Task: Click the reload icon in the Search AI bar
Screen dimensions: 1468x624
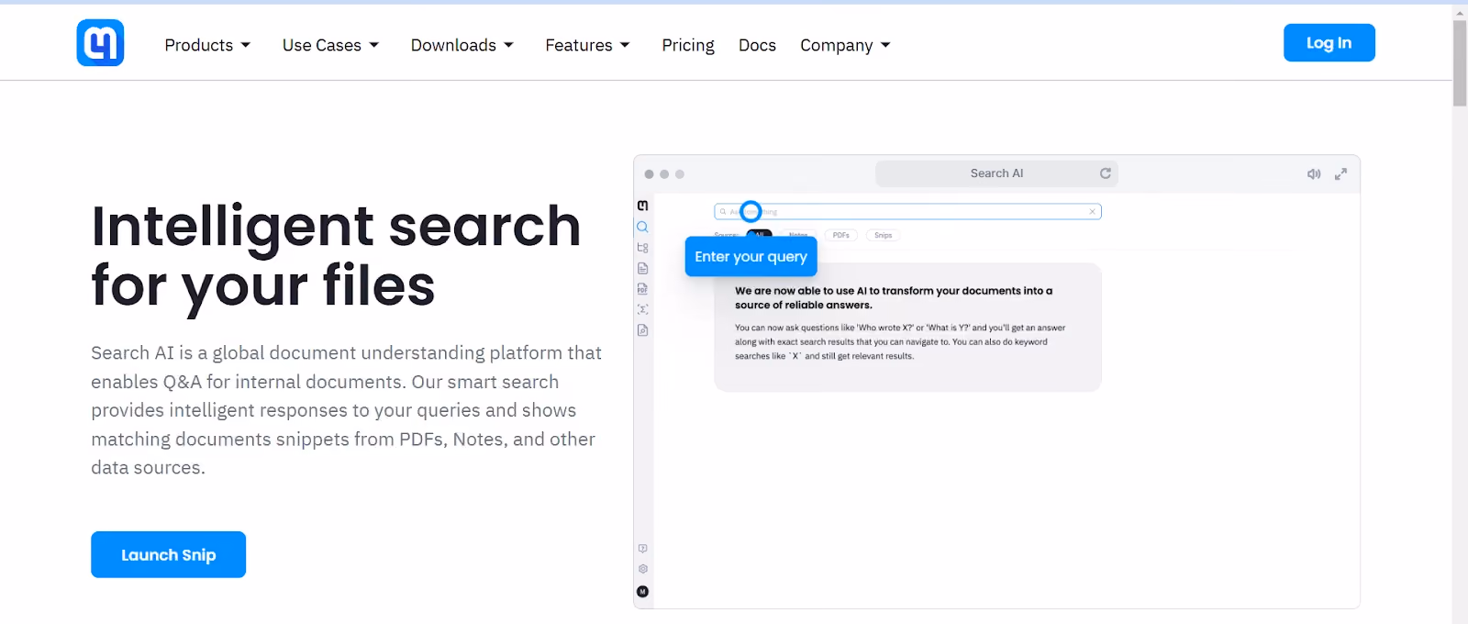Action: 1106,173
